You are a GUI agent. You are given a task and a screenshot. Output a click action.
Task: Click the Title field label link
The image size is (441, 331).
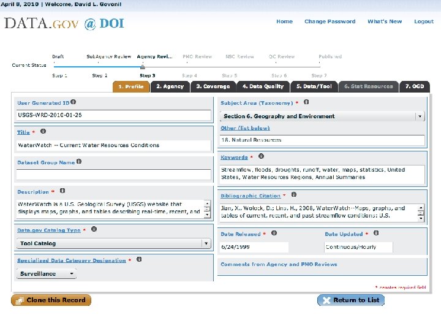[x=23, y=132]
